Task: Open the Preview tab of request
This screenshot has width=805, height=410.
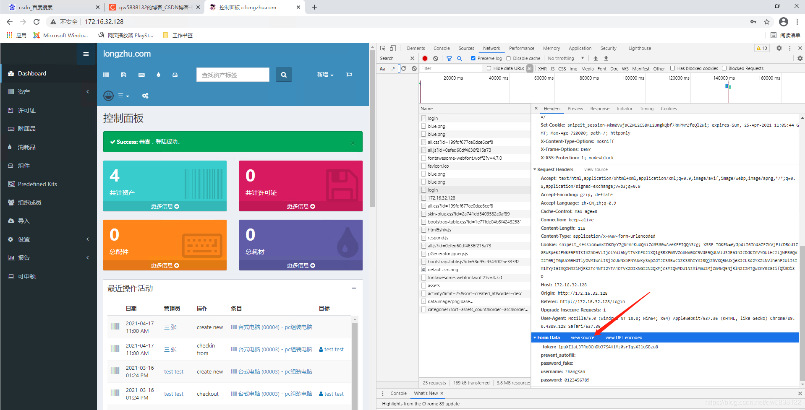Action: (x=575, y=109)
